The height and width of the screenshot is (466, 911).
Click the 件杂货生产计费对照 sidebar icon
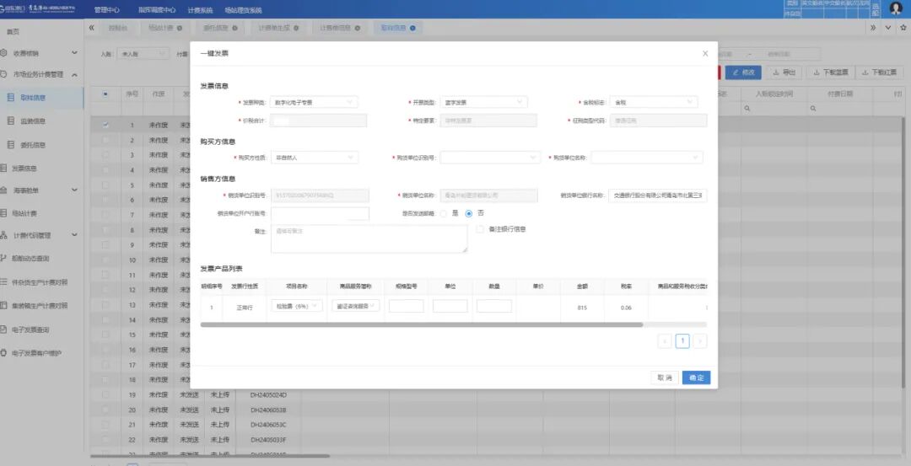3,282
